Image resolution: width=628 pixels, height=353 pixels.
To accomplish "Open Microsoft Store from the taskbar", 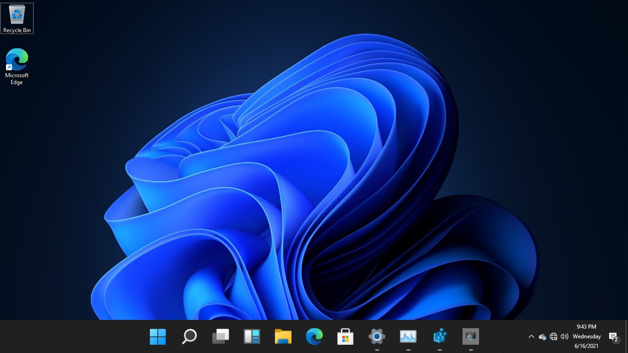I will [x=345, y=336].
